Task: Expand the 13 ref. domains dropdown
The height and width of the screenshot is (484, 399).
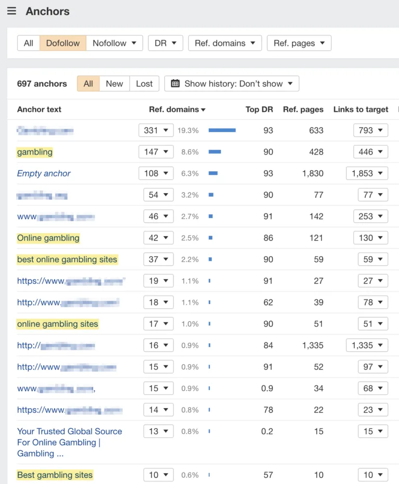Action: point(158,431)
